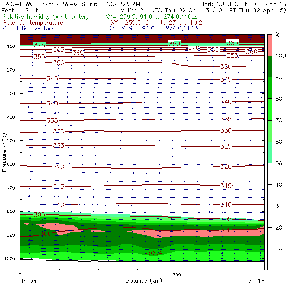Click the '500' pressure axis label

(x=11, y=140)
